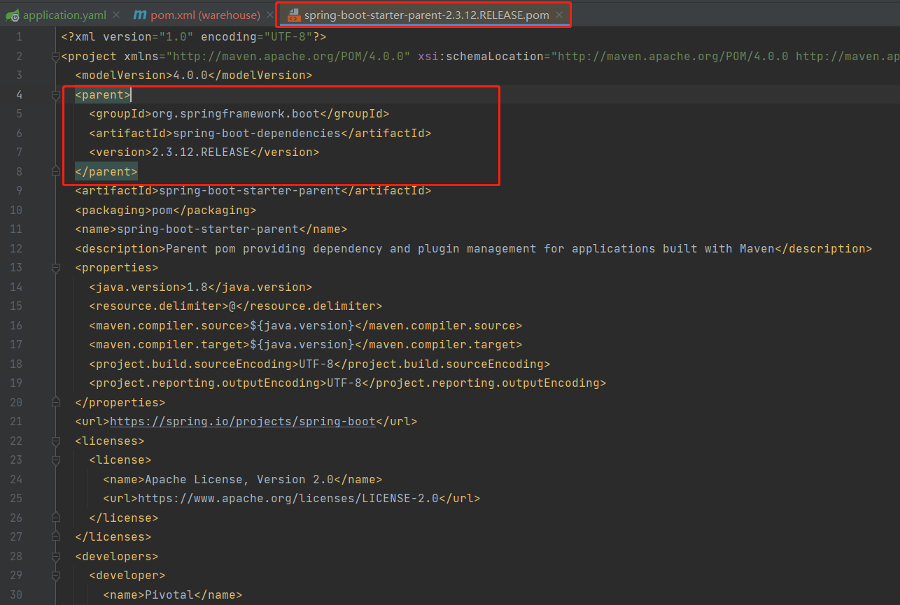This screenshot has width=900, height=605.
Task: Click the fold end marker on line 8
Action: 56,171
